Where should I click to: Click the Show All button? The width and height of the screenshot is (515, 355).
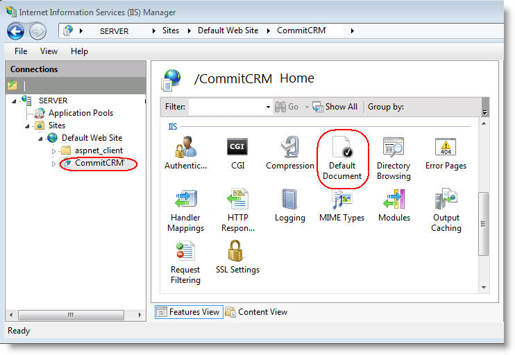coord(335,107)
